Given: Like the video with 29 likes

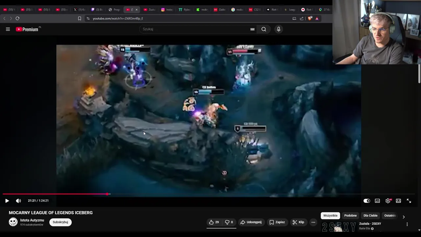Looking at the screenshot, I should 214,222.
